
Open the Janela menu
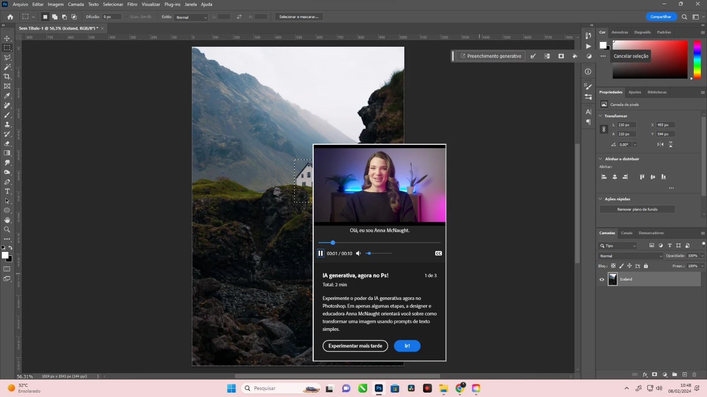190,4
